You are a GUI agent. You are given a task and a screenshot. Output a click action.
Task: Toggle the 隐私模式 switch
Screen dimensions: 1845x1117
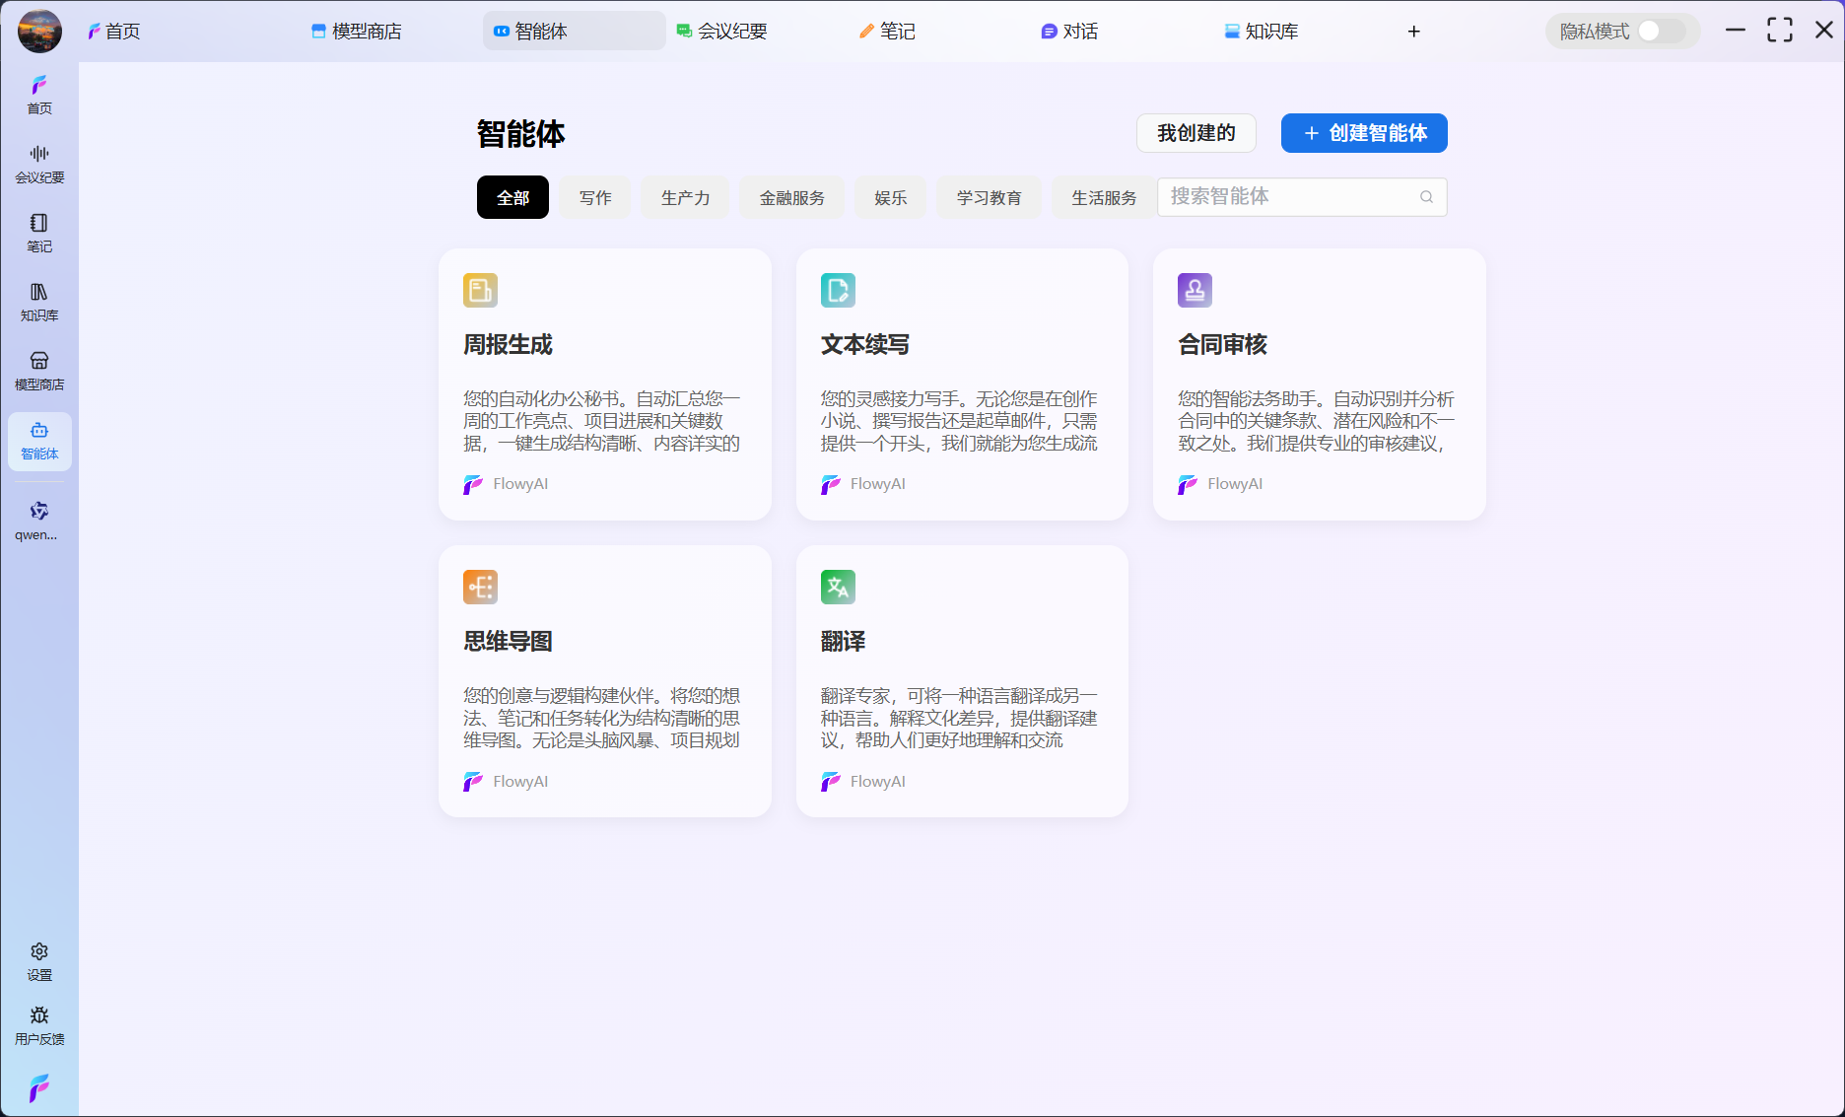coord(1660,32)
